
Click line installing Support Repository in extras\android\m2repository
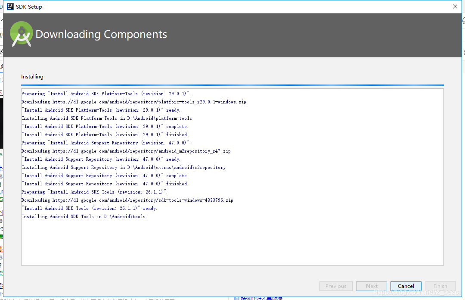[x=124, y=168]
